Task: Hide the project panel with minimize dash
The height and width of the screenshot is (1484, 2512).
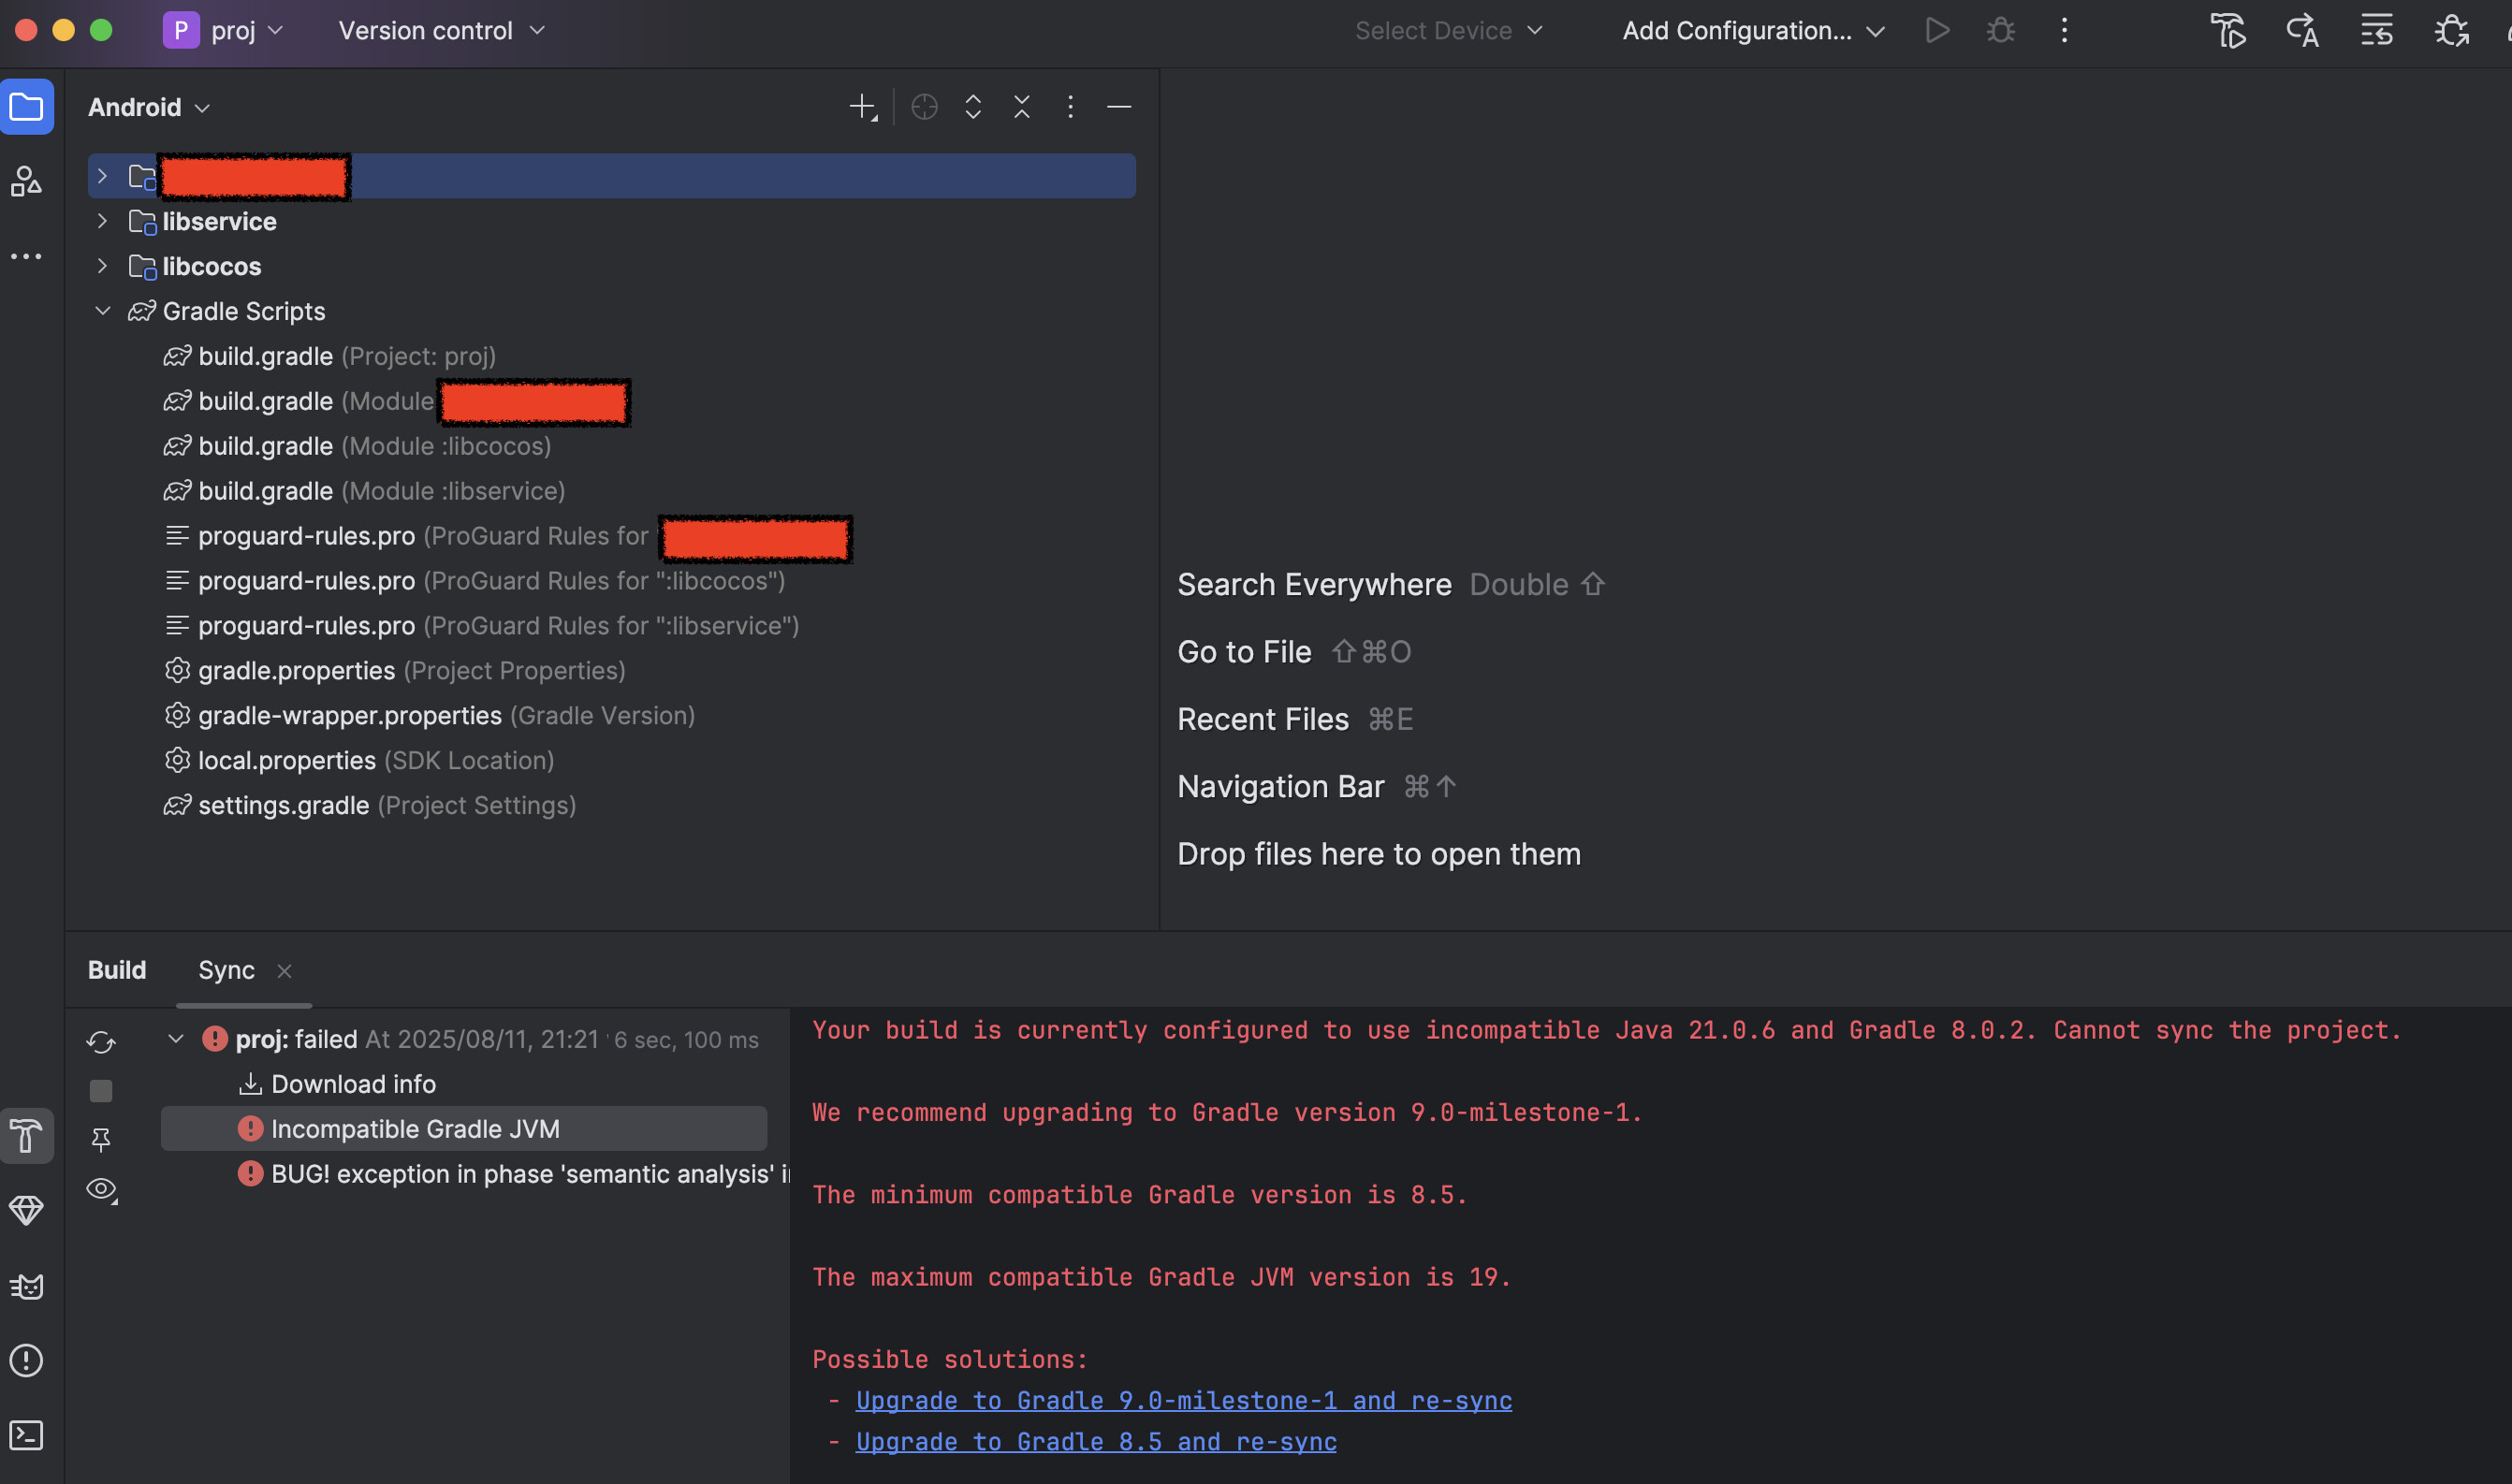Action: [1119, 107]
